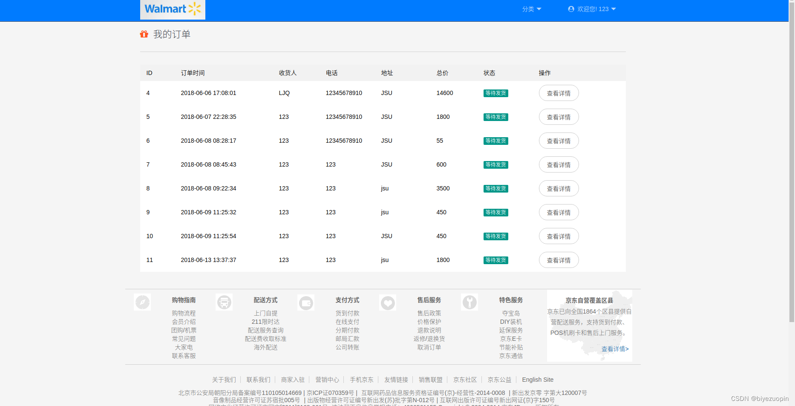The image size is (795, 406).
Task: Open the 购物流程 footer link
Action: [x=184, y=313]
